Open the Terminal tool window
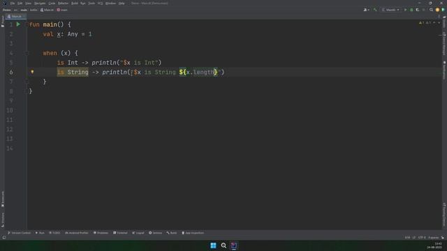This screenshot has height=251, width=447. (120, 233)
